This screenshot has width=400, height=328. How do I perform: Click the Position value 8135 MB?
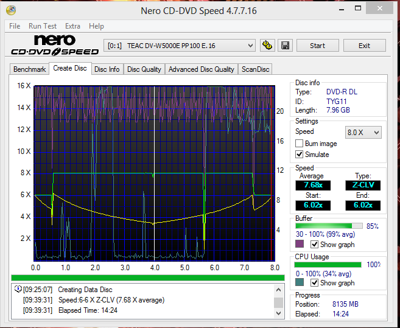pyautogui.click(x=345, y=304)
